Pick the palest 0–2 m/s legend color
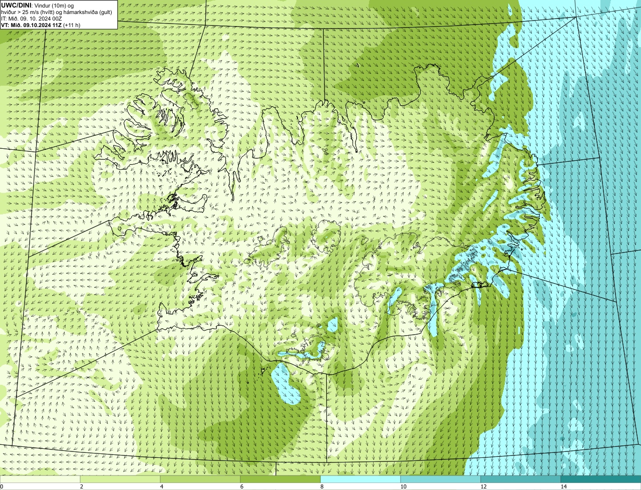The image size is (641, 490). [x=40, y=479]
